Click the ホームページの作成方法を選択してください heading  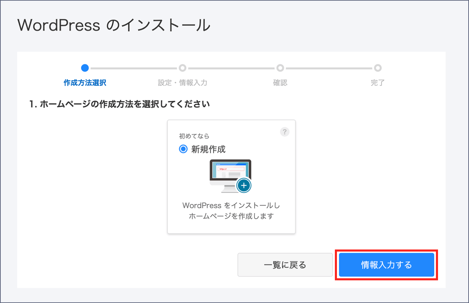click(120, 104)
